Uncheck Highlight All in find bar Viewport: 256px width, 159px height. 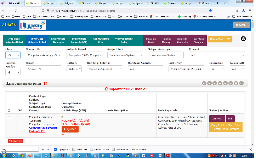[55, 149]
